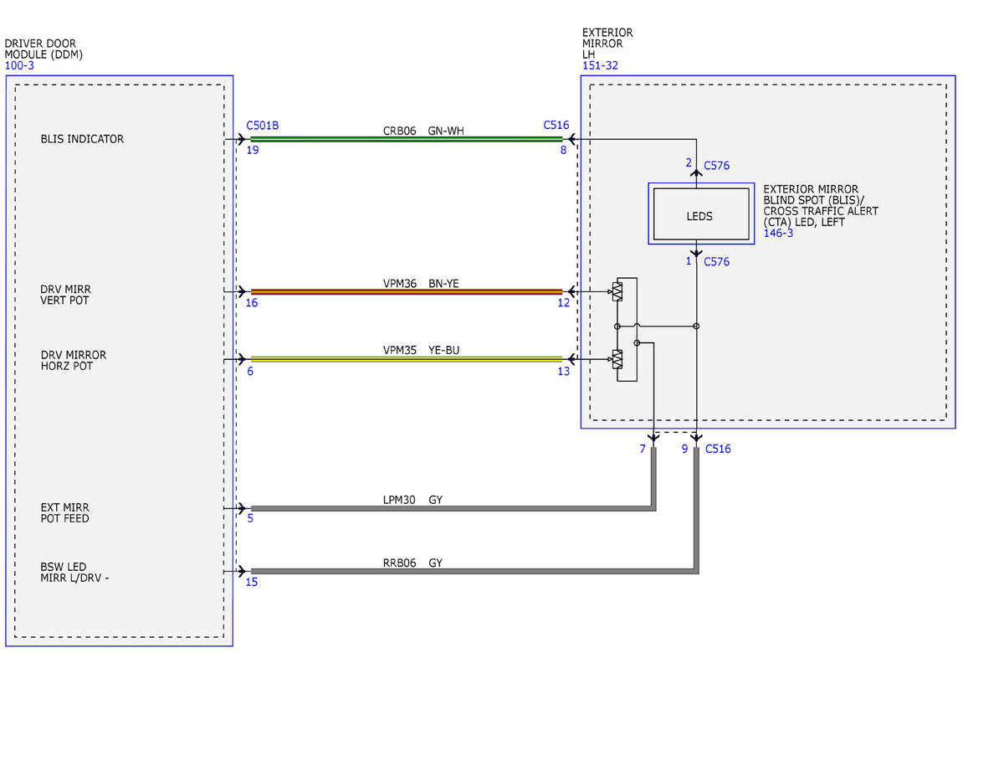1004x776 pixels.
Task: Select circuit code VPM36
Action: (x=400, y=284)
